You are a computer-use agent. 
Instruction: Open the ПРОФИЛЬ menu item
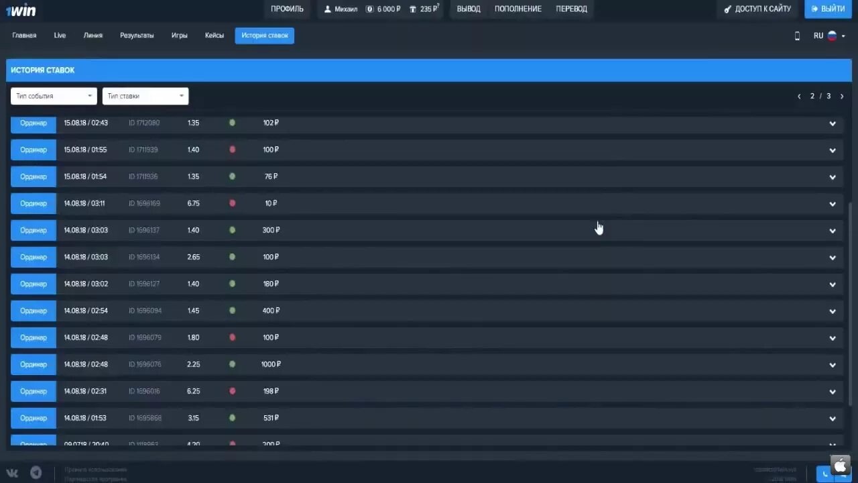pos(287,9)
